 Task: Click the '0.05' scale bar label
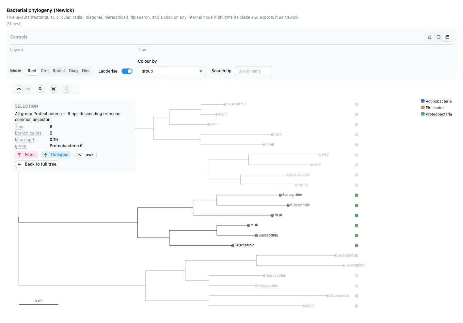pyautogui.click(x=38, y=301)
